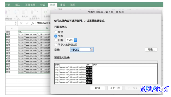The image size is (171, 97).
Task: Click column A header
Action: [12, 28]
